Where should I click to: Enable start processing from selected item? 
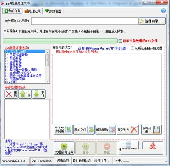132,48
